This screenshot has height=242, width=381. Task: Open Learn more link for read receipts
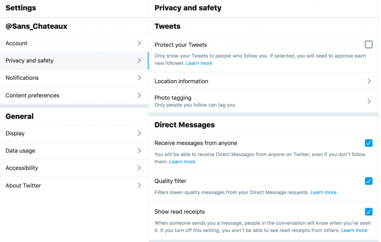354,230
